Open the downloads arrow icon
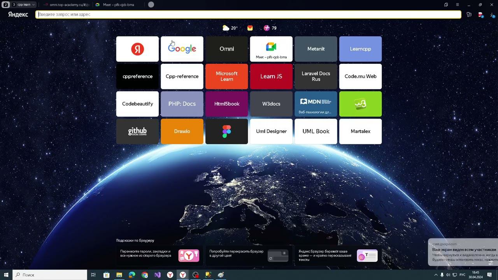Viewport: 498px width, 280px height. coord(492,15)
